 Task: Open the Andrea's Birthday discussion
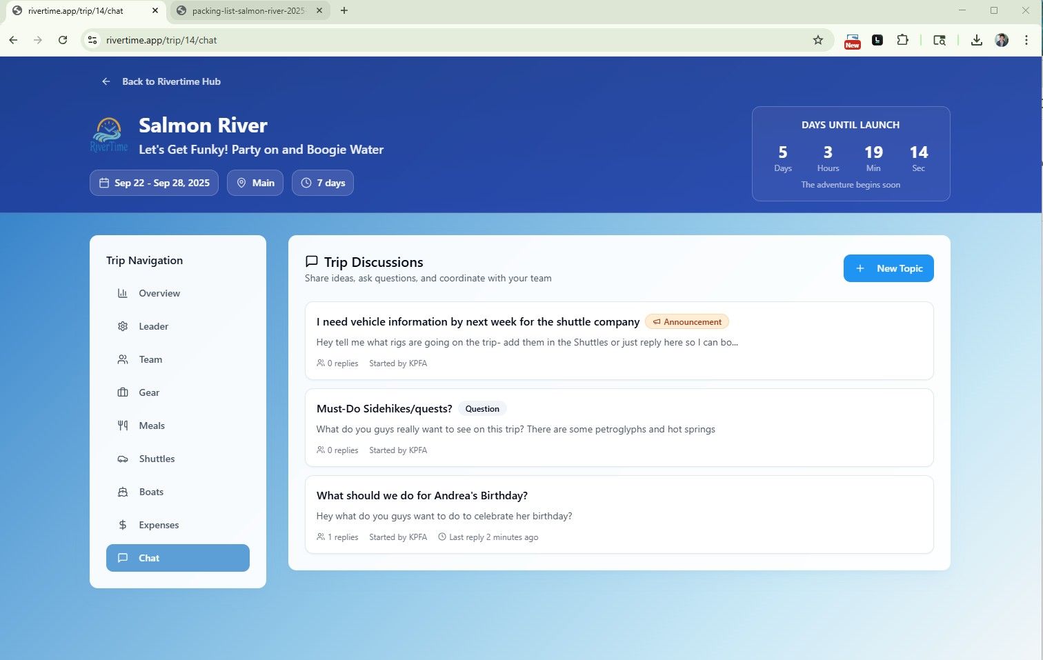421,496
